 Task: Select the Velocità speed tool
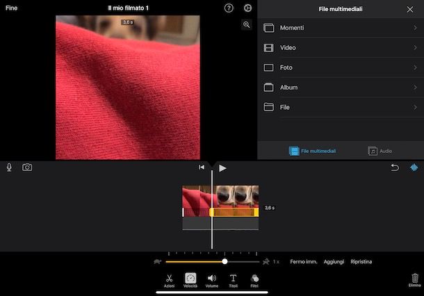[x=190, y=280]
